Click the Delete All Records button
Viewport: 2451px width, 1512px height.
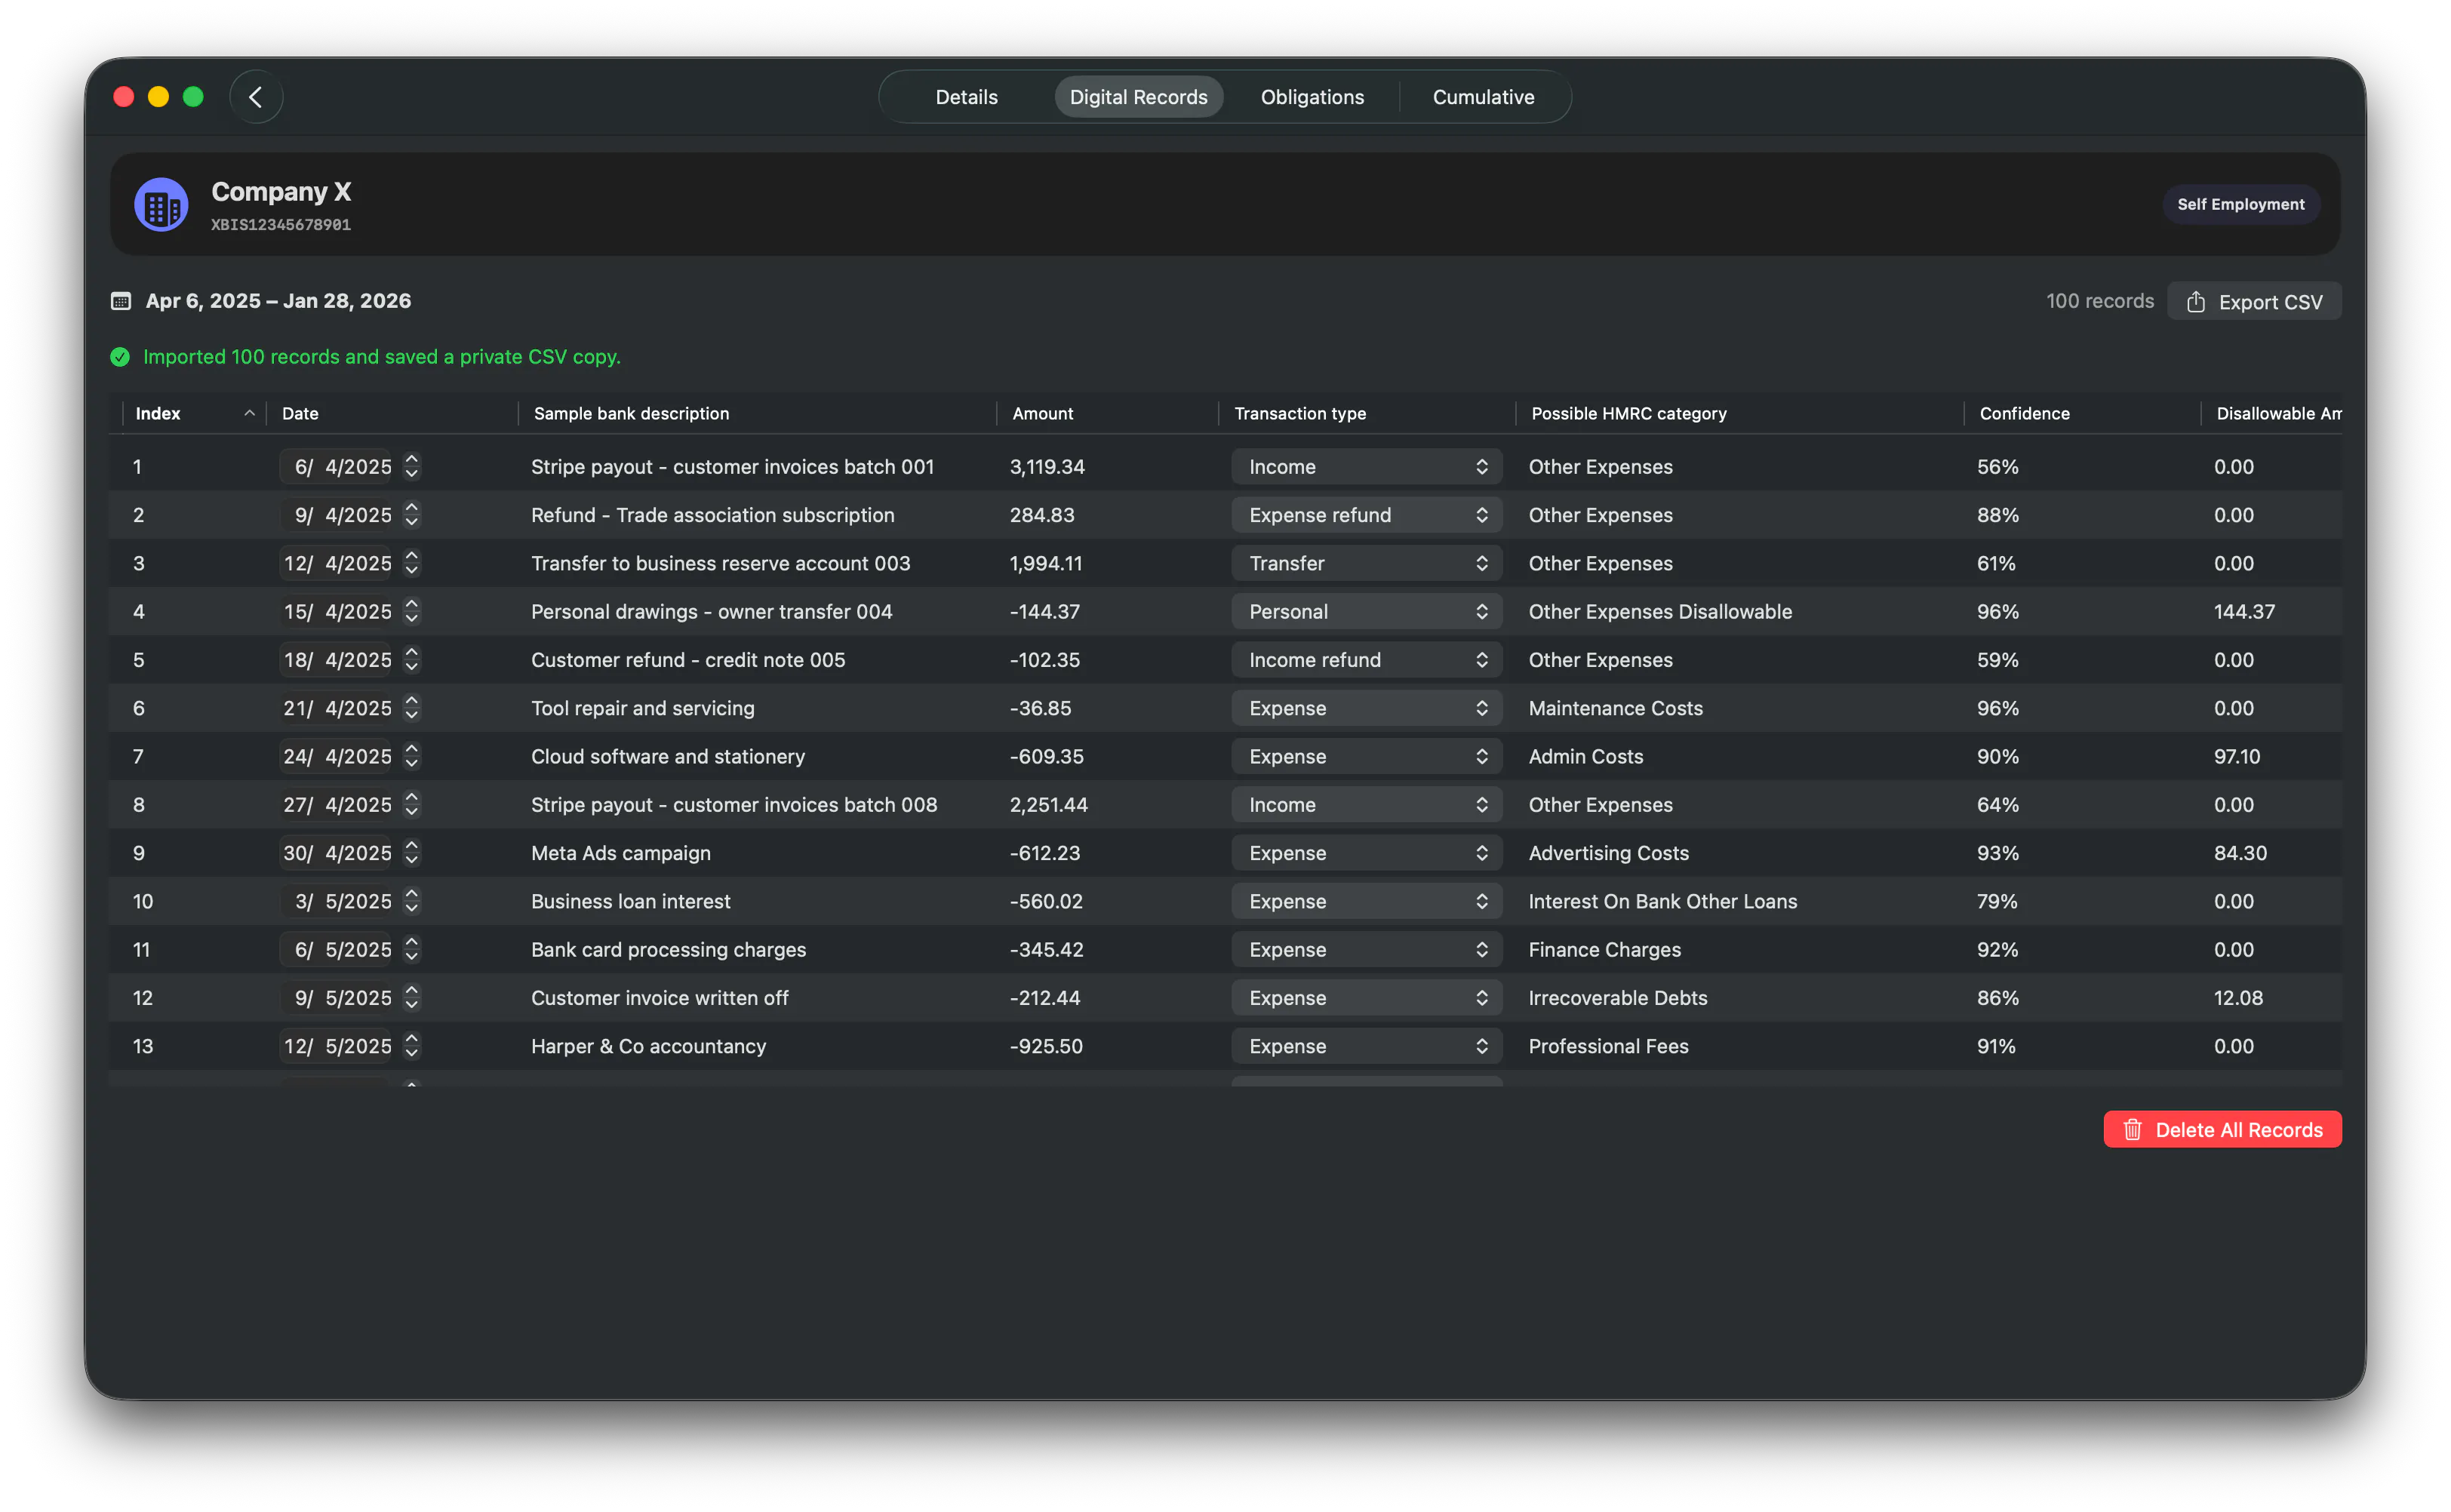2221,1130
